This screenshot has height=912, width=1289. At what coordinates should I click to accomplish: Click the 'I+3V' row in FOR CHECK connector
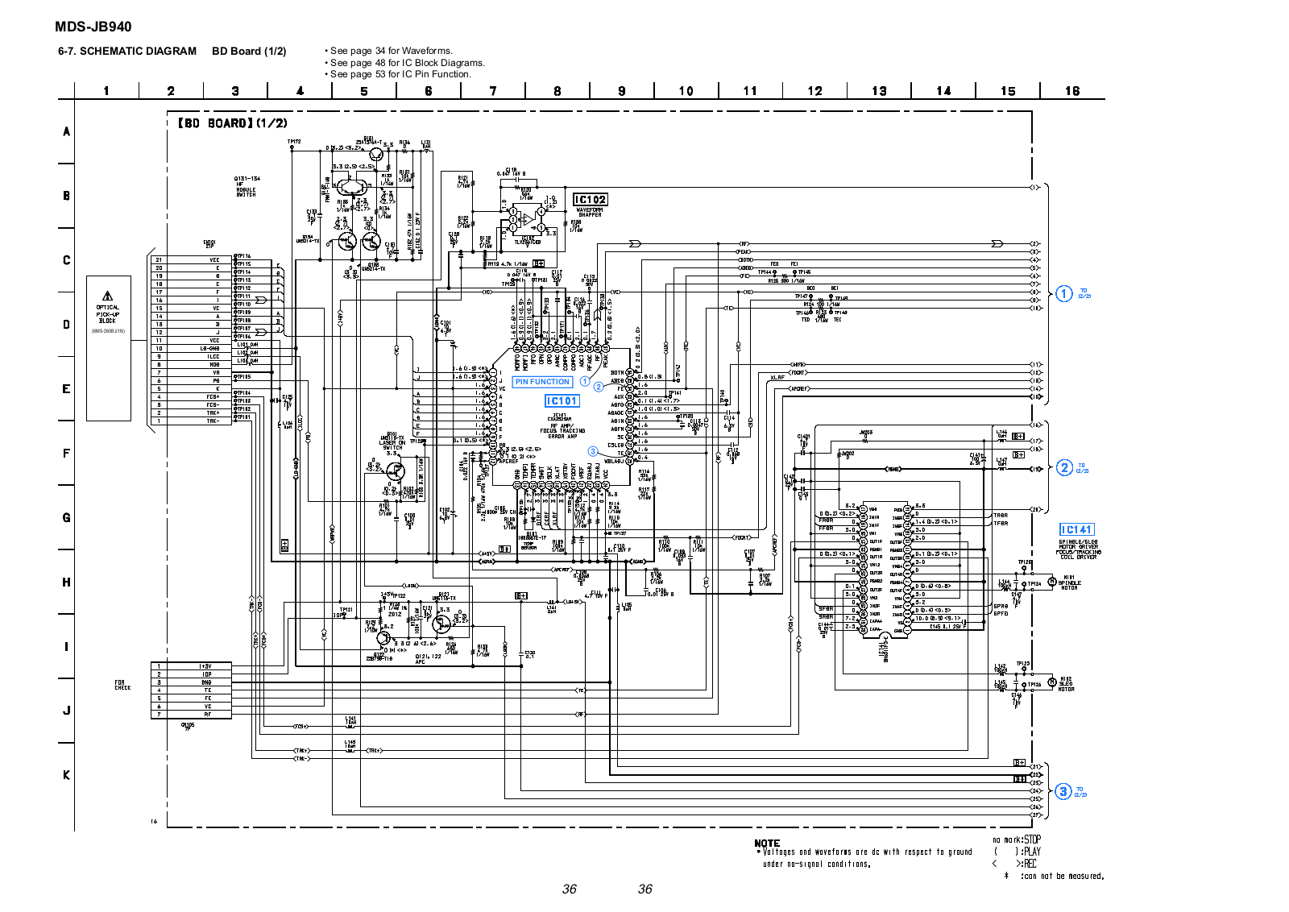[192, 666]
